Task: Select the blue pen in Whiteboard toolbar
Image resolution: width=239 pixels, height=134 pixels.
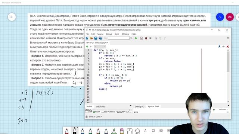Action: pyautogui.click(x=83, y=131)
